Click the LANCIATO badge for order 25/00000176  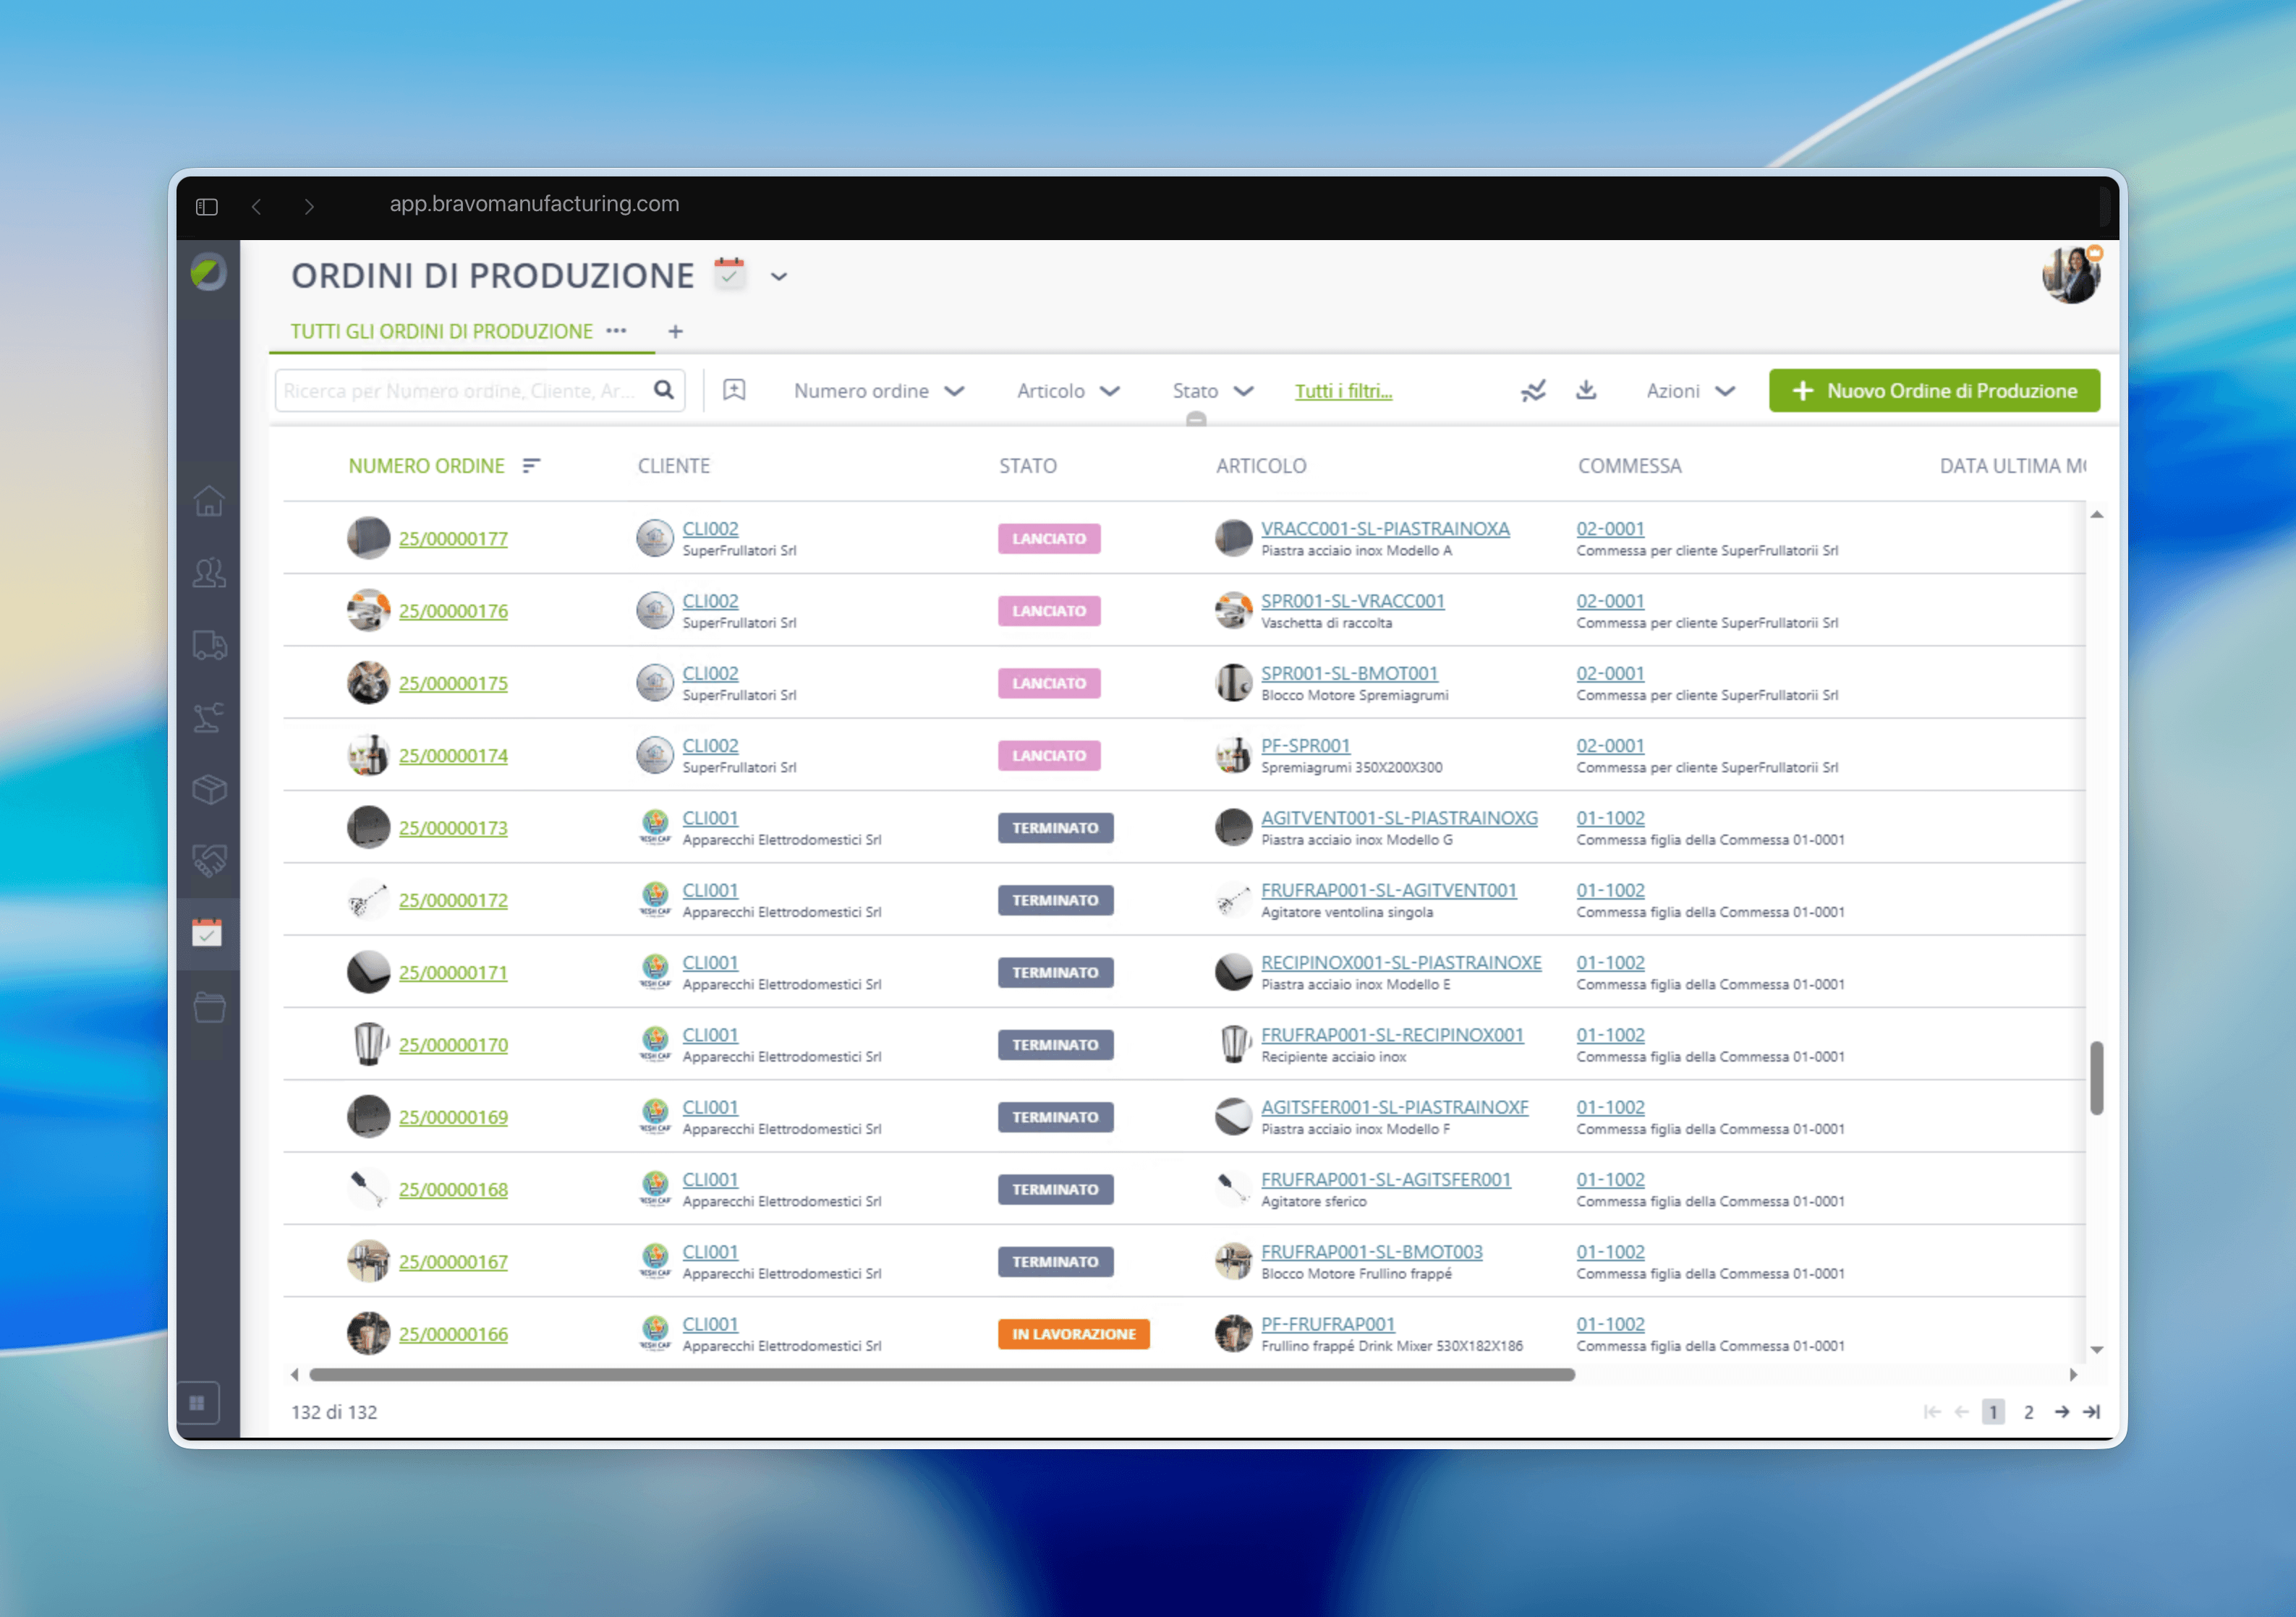[1049, 611]
